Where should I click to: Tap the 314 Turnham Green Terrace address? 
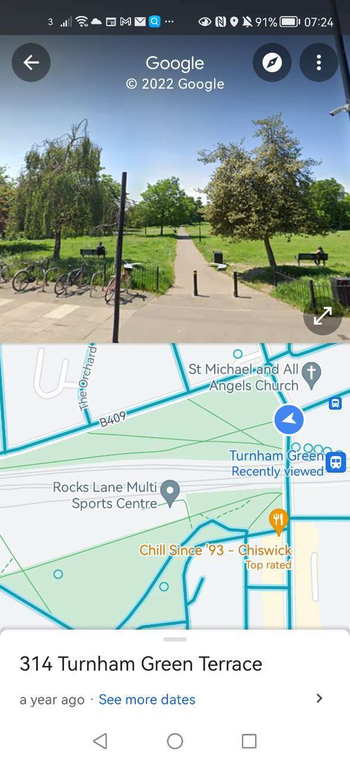pos(141,664)
